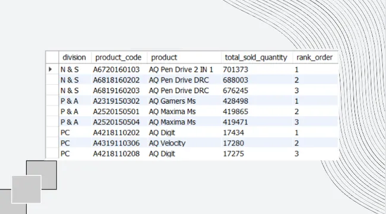Click N & S division in row A6720160103
386x214 pixels.
(x=69, y=70)
